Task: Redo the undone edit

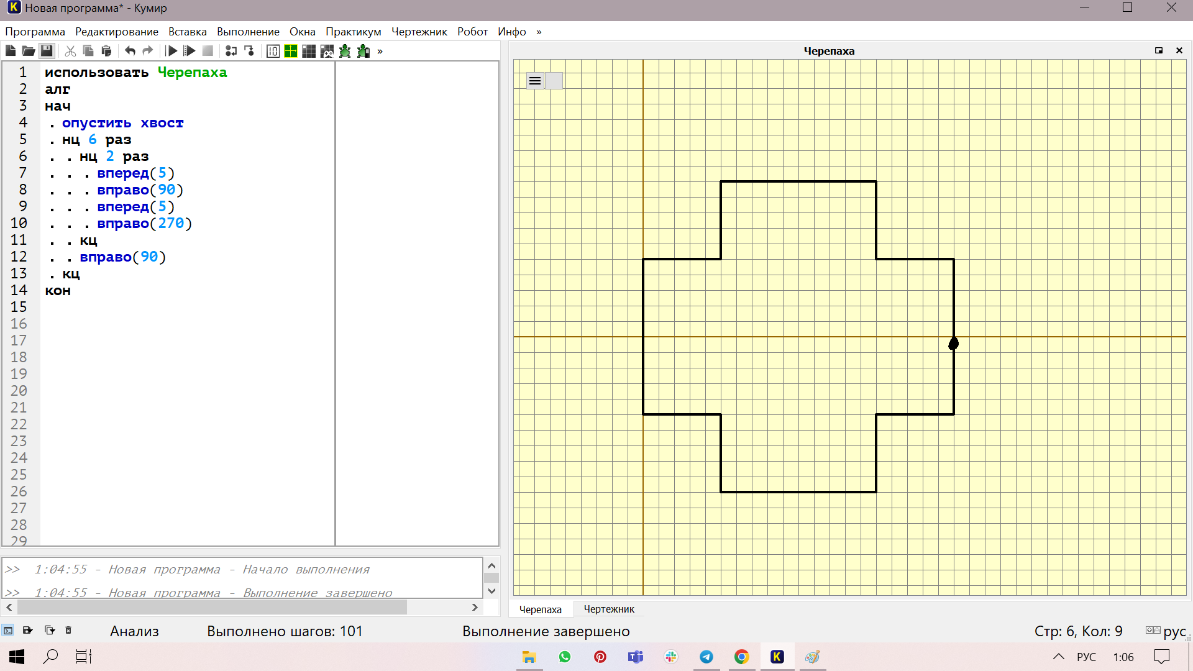Action: (148, 51)
